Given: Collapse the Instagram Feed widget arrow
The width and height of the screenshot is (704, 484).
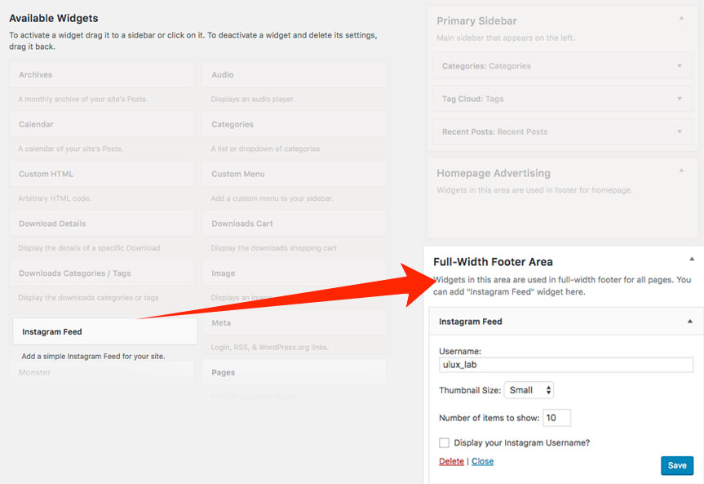Looking at the screenshot, I should 689,322.
